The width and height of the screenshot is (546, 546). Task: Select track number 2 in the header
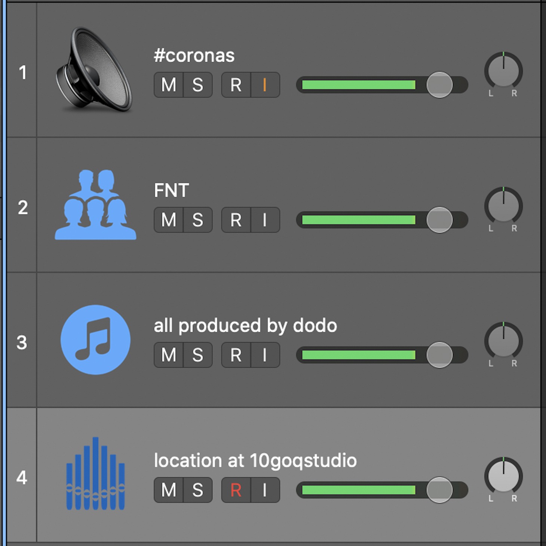pyautogui.click(x=22, y=208)
